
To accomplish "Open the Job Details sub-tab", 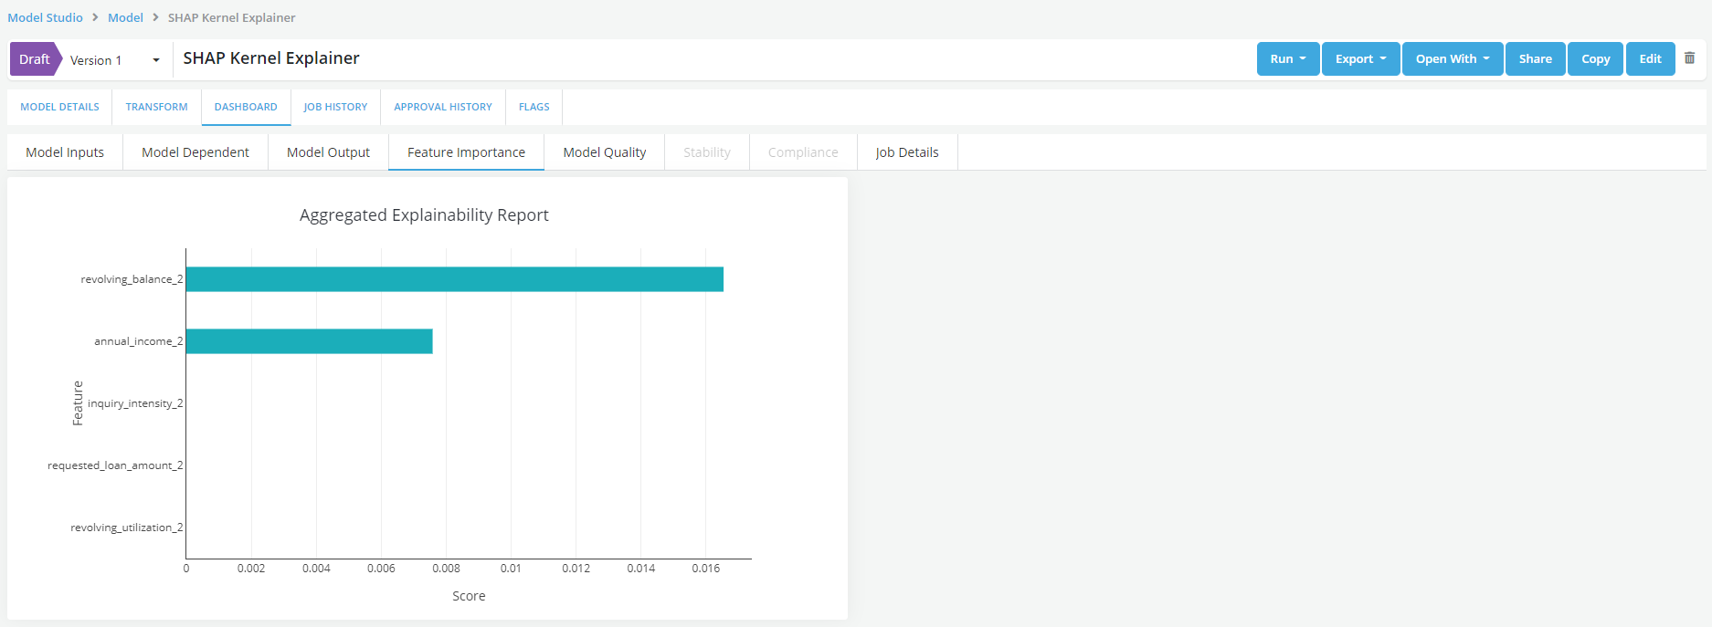I will tap(906, 152).
